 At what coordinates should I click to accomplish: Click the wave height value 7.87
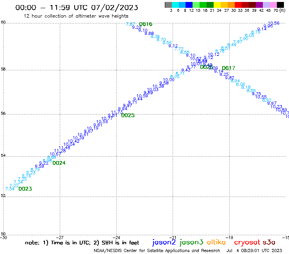pyautogui.click(x=131, y=24)
